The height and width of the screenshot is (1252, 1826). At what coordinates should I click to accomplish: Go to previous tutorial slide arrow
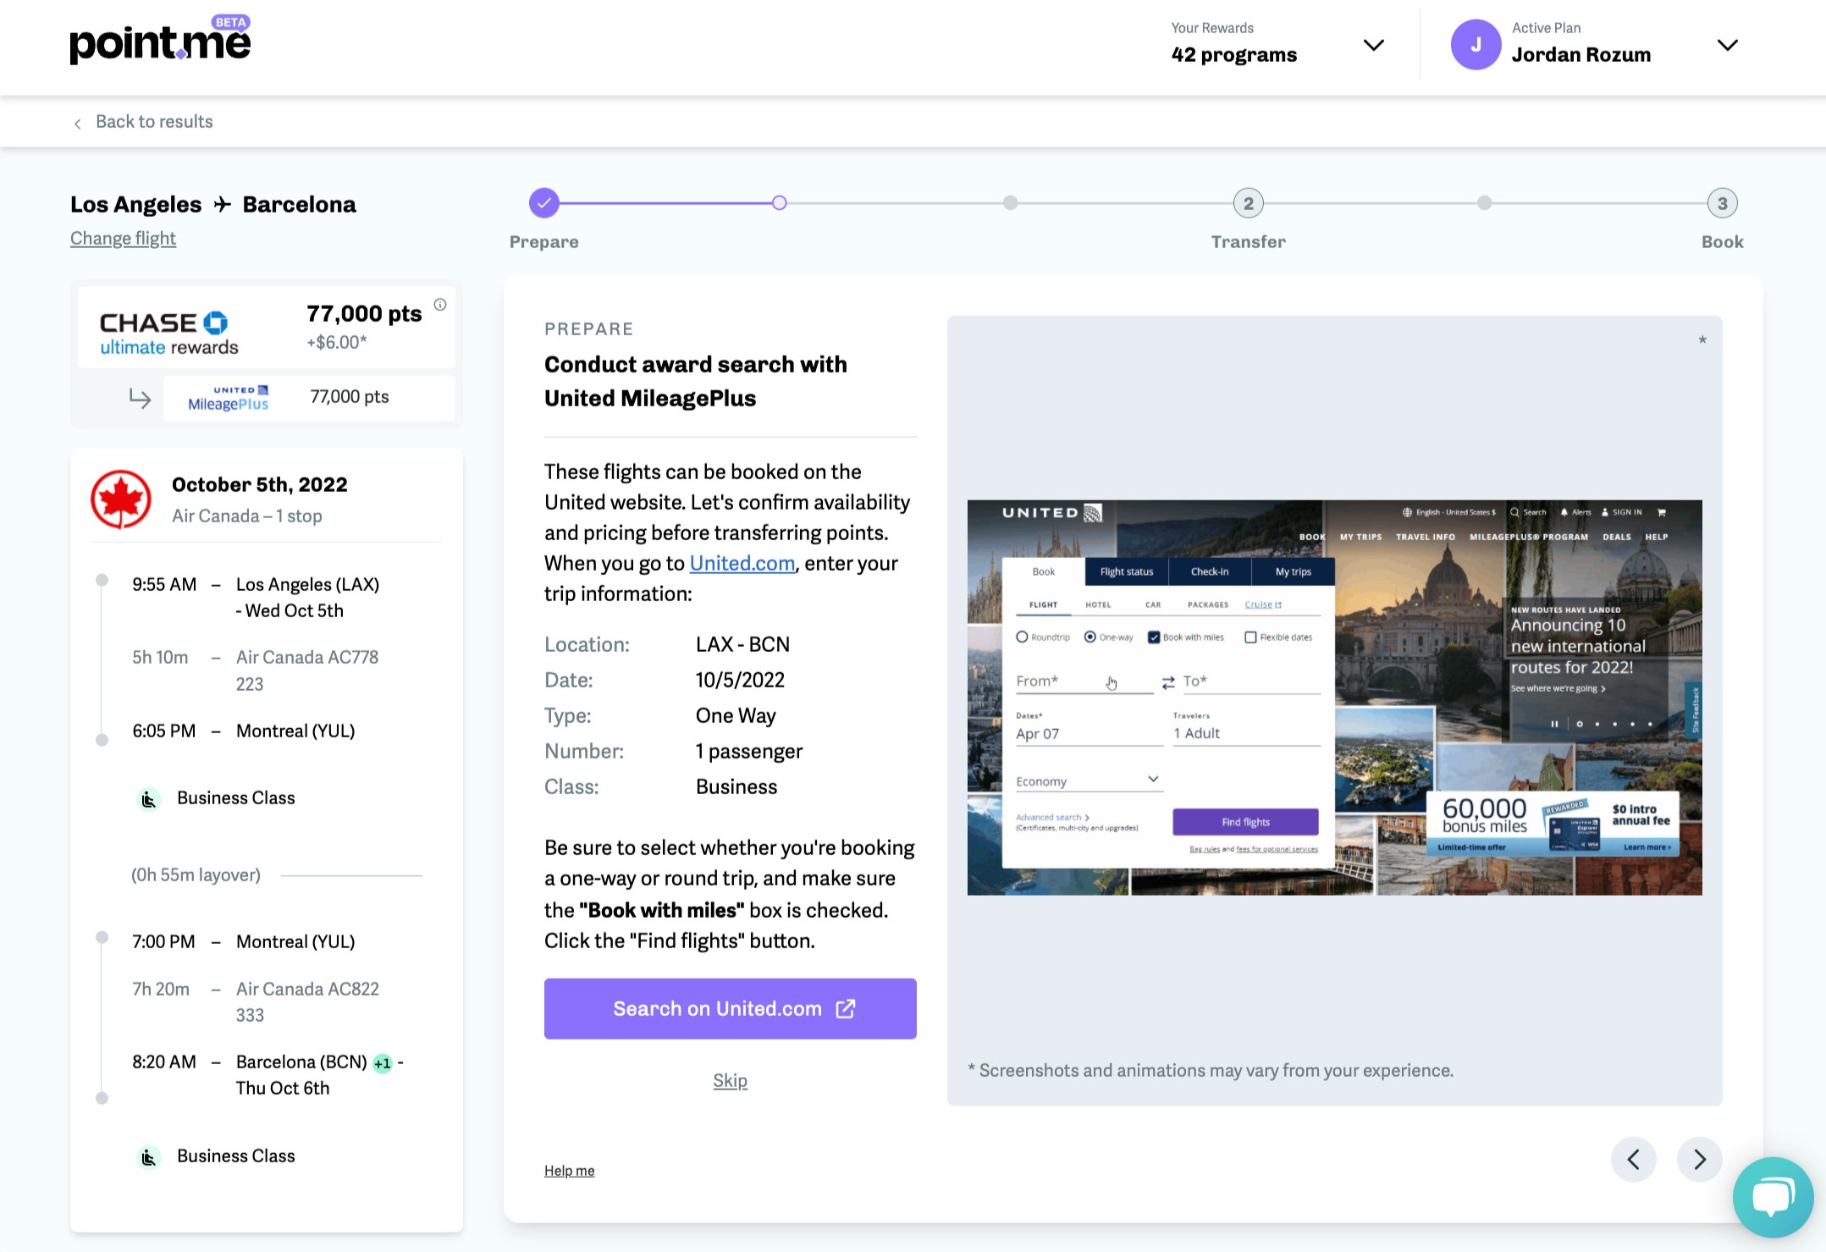1633,1159
